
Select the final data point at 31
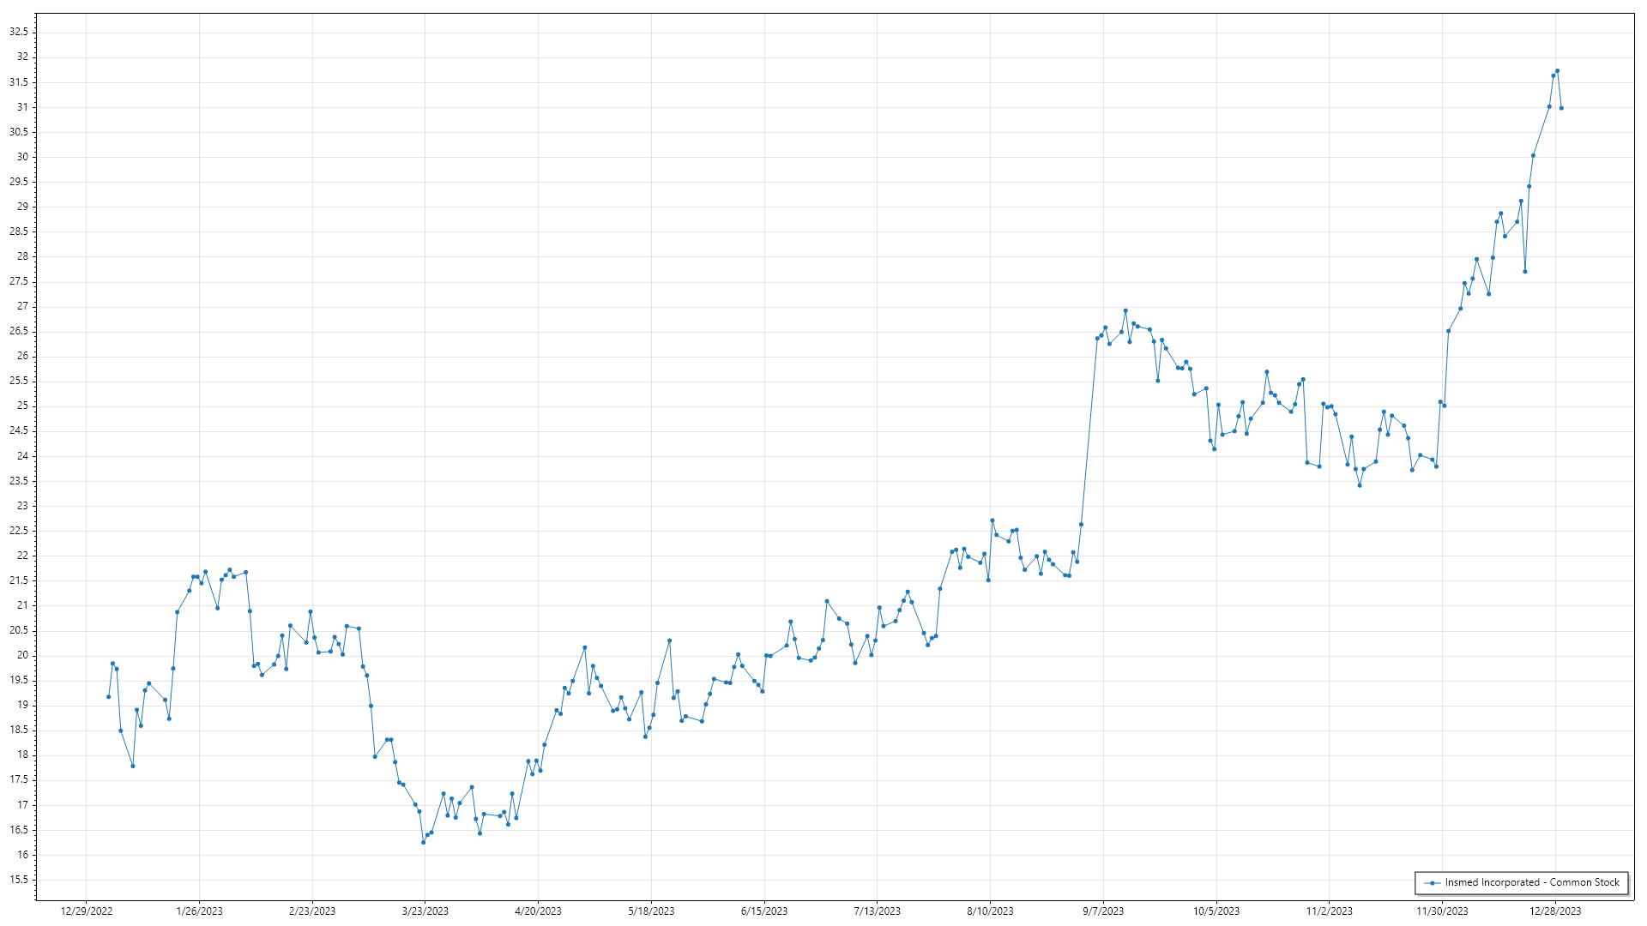click(x=1561, y=108)
